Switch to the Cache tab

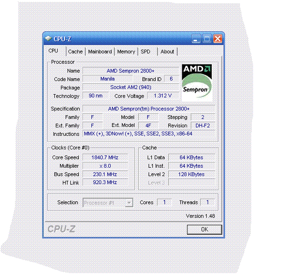(75, 52)
